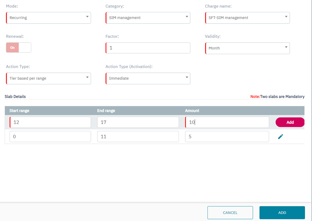This screenshot has height=221, width=312.
Task: Click the CANCEL button
Action: tap(230, 213)
